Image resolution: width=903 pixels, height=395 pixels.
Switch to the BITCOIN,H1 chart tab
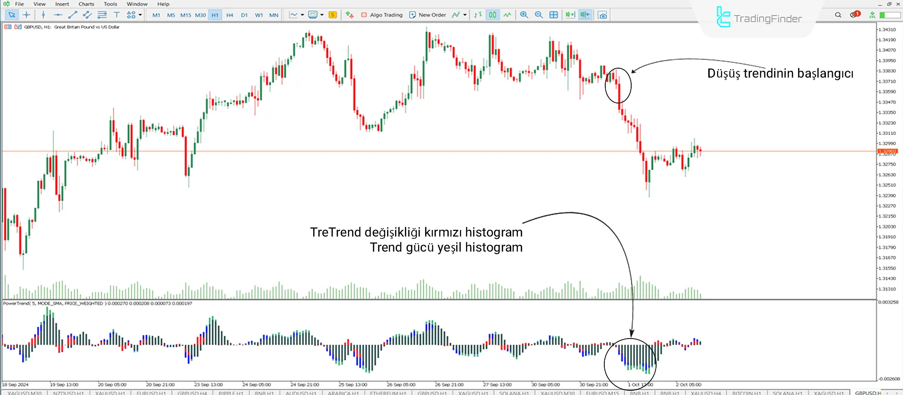tap(746, 393)
